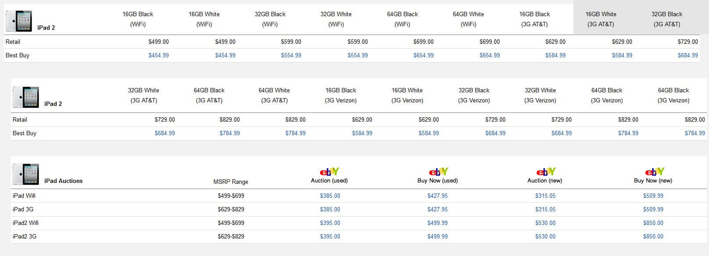Click the 16GB Black (WiFi) column header
This screenshot has width=709, height=256.
click(138, 19)
